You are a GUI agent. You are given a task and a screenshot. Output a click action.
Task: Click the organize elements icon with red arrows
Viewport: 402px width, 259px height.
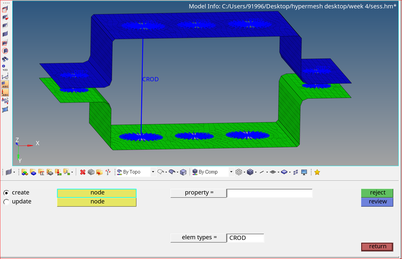click(x=5, y=101)
